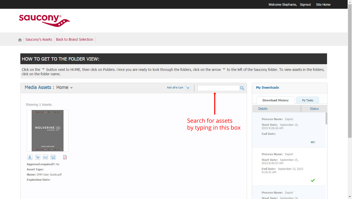Open Saucony's Assets menu
352x199 pixels.
[x=39, y=39]
